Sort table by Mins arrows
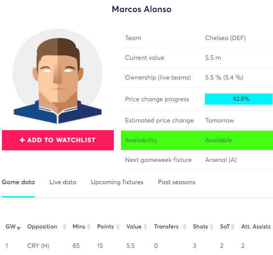The width and height of the screenshot is (273, 255). pyautogui.click(x=88, y=227)
